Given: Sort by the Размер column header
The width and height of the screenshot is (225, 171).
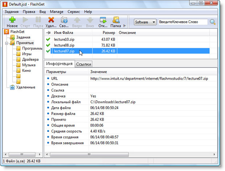Looking at the screenshot, I should tap(105, 33).
